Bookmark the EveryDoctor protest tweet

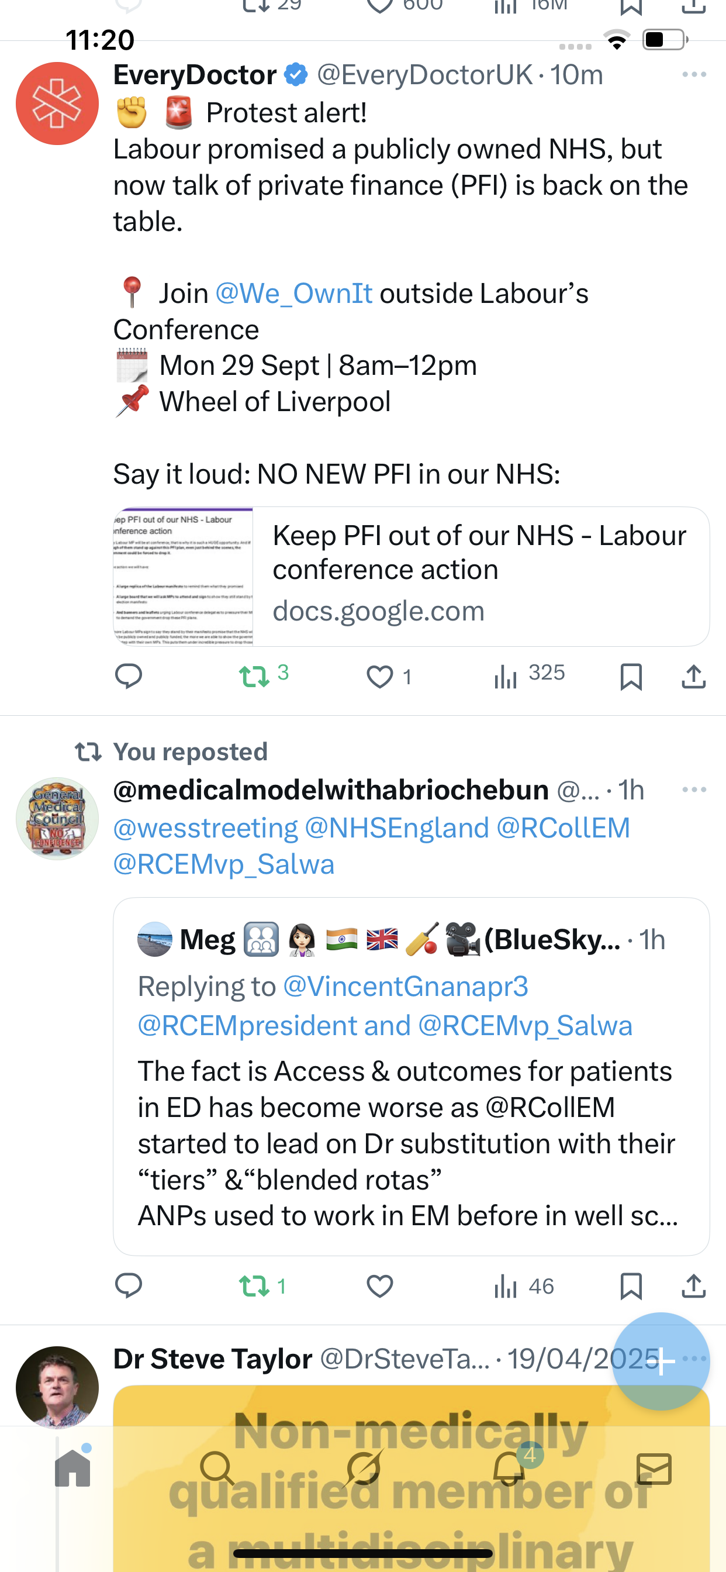click(x=631, y=676)
